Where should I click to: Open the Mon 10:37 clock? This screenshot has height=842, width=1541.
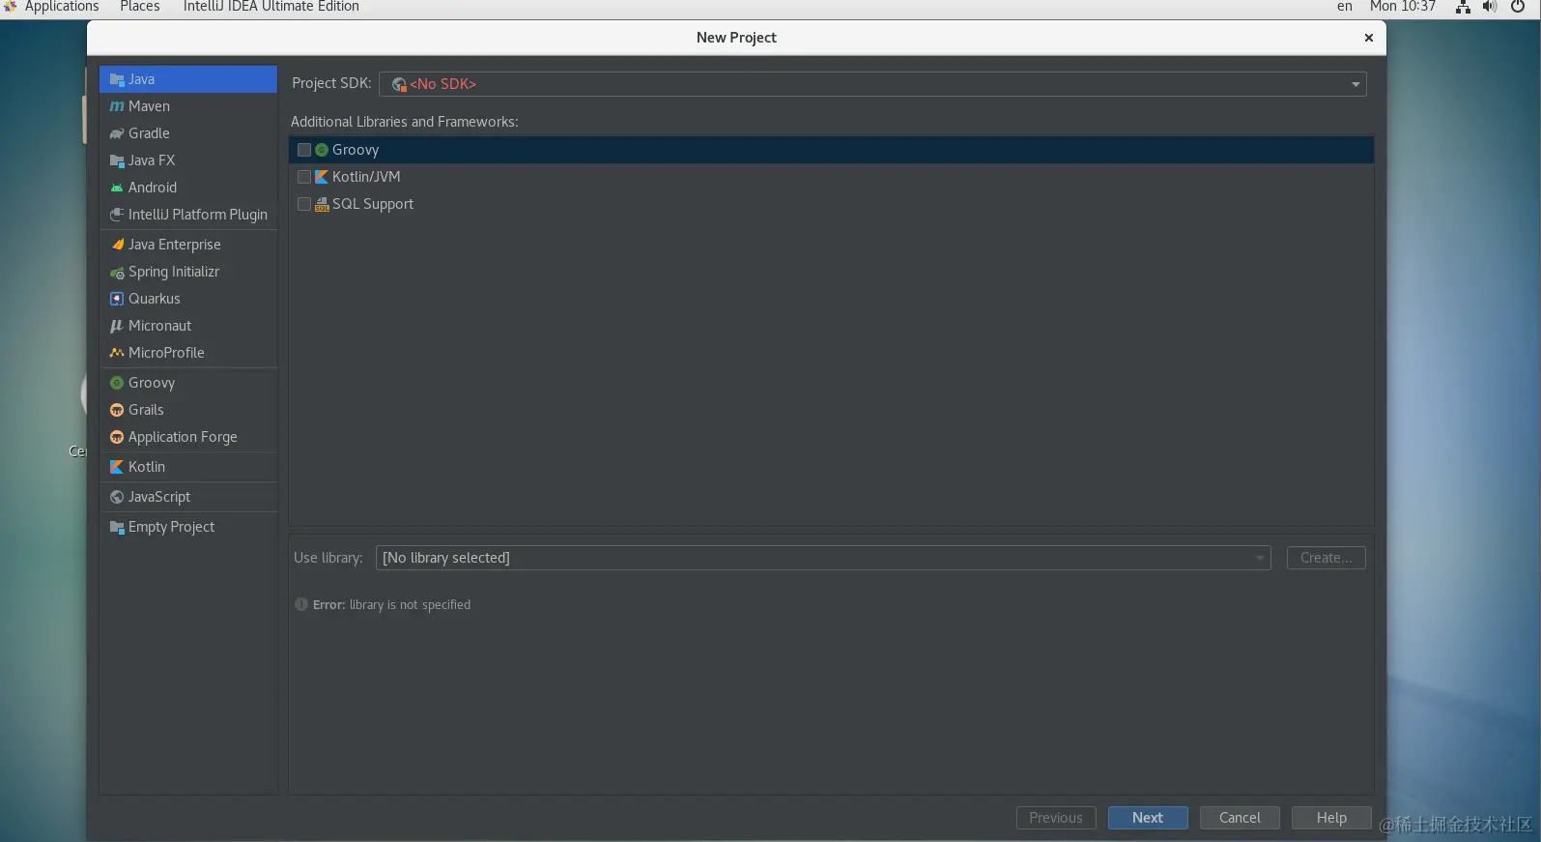point(1403,7)
